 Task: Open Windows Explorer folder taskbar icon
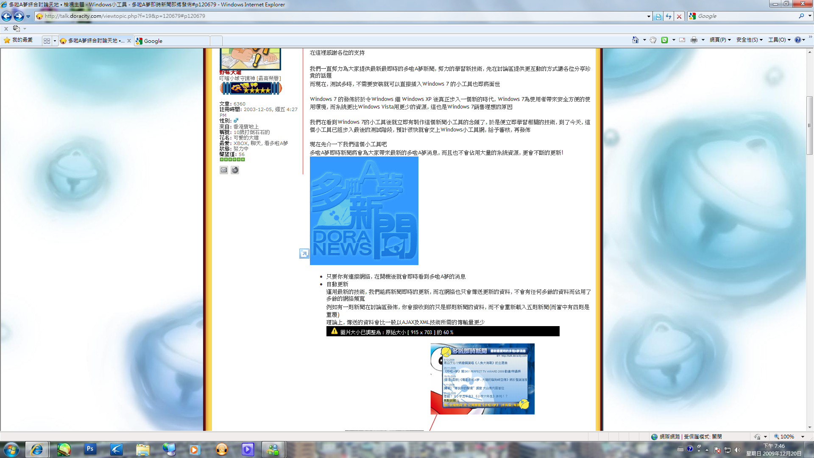point(143,450)
